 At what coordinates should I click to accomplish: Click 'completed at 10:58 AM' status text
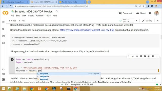(82, 84)
